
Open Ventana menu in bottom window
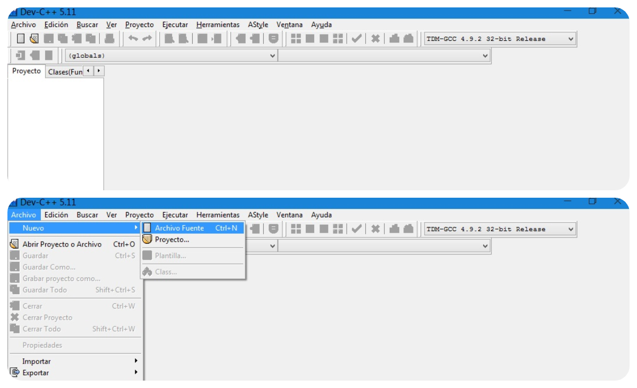tap(289, 215)
